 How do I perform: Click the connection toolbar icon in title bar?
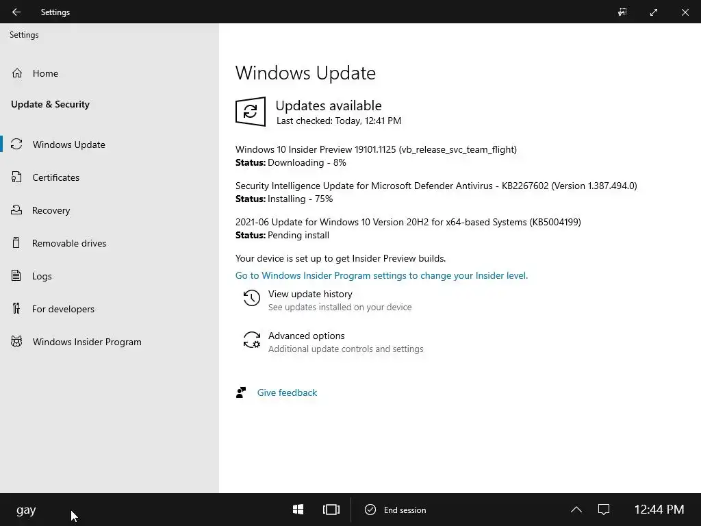[622, 12]
